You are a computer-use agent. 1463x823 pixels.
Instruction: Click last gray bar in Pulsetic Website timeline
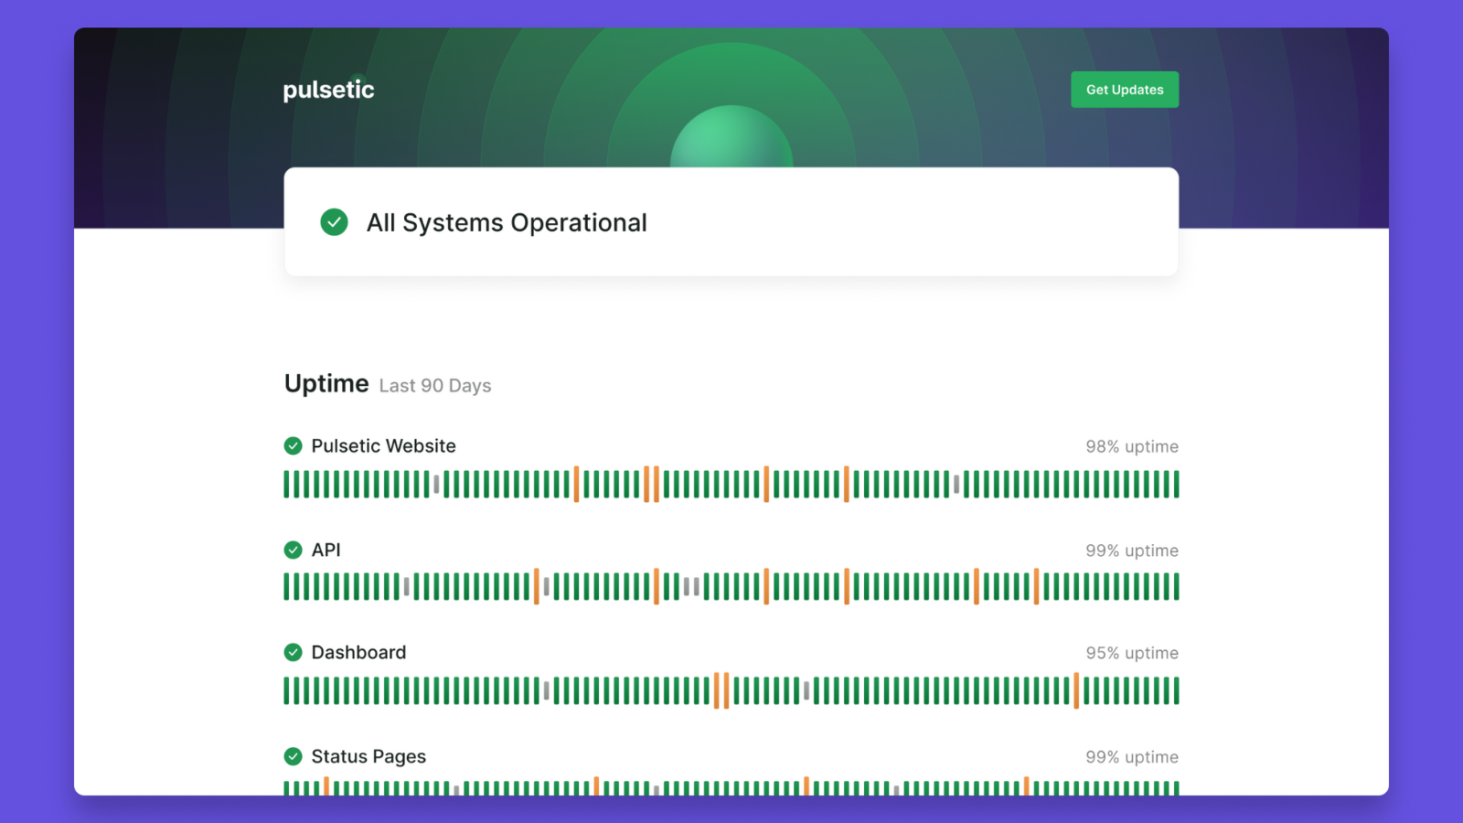[x=956, y=484]
